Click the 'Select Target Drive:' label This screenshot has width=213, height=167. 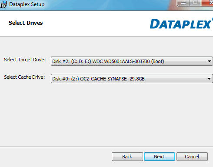[25, 60]
